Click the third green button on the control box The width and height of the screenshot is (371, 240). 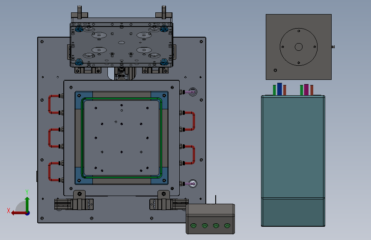(x=216, y=226)
